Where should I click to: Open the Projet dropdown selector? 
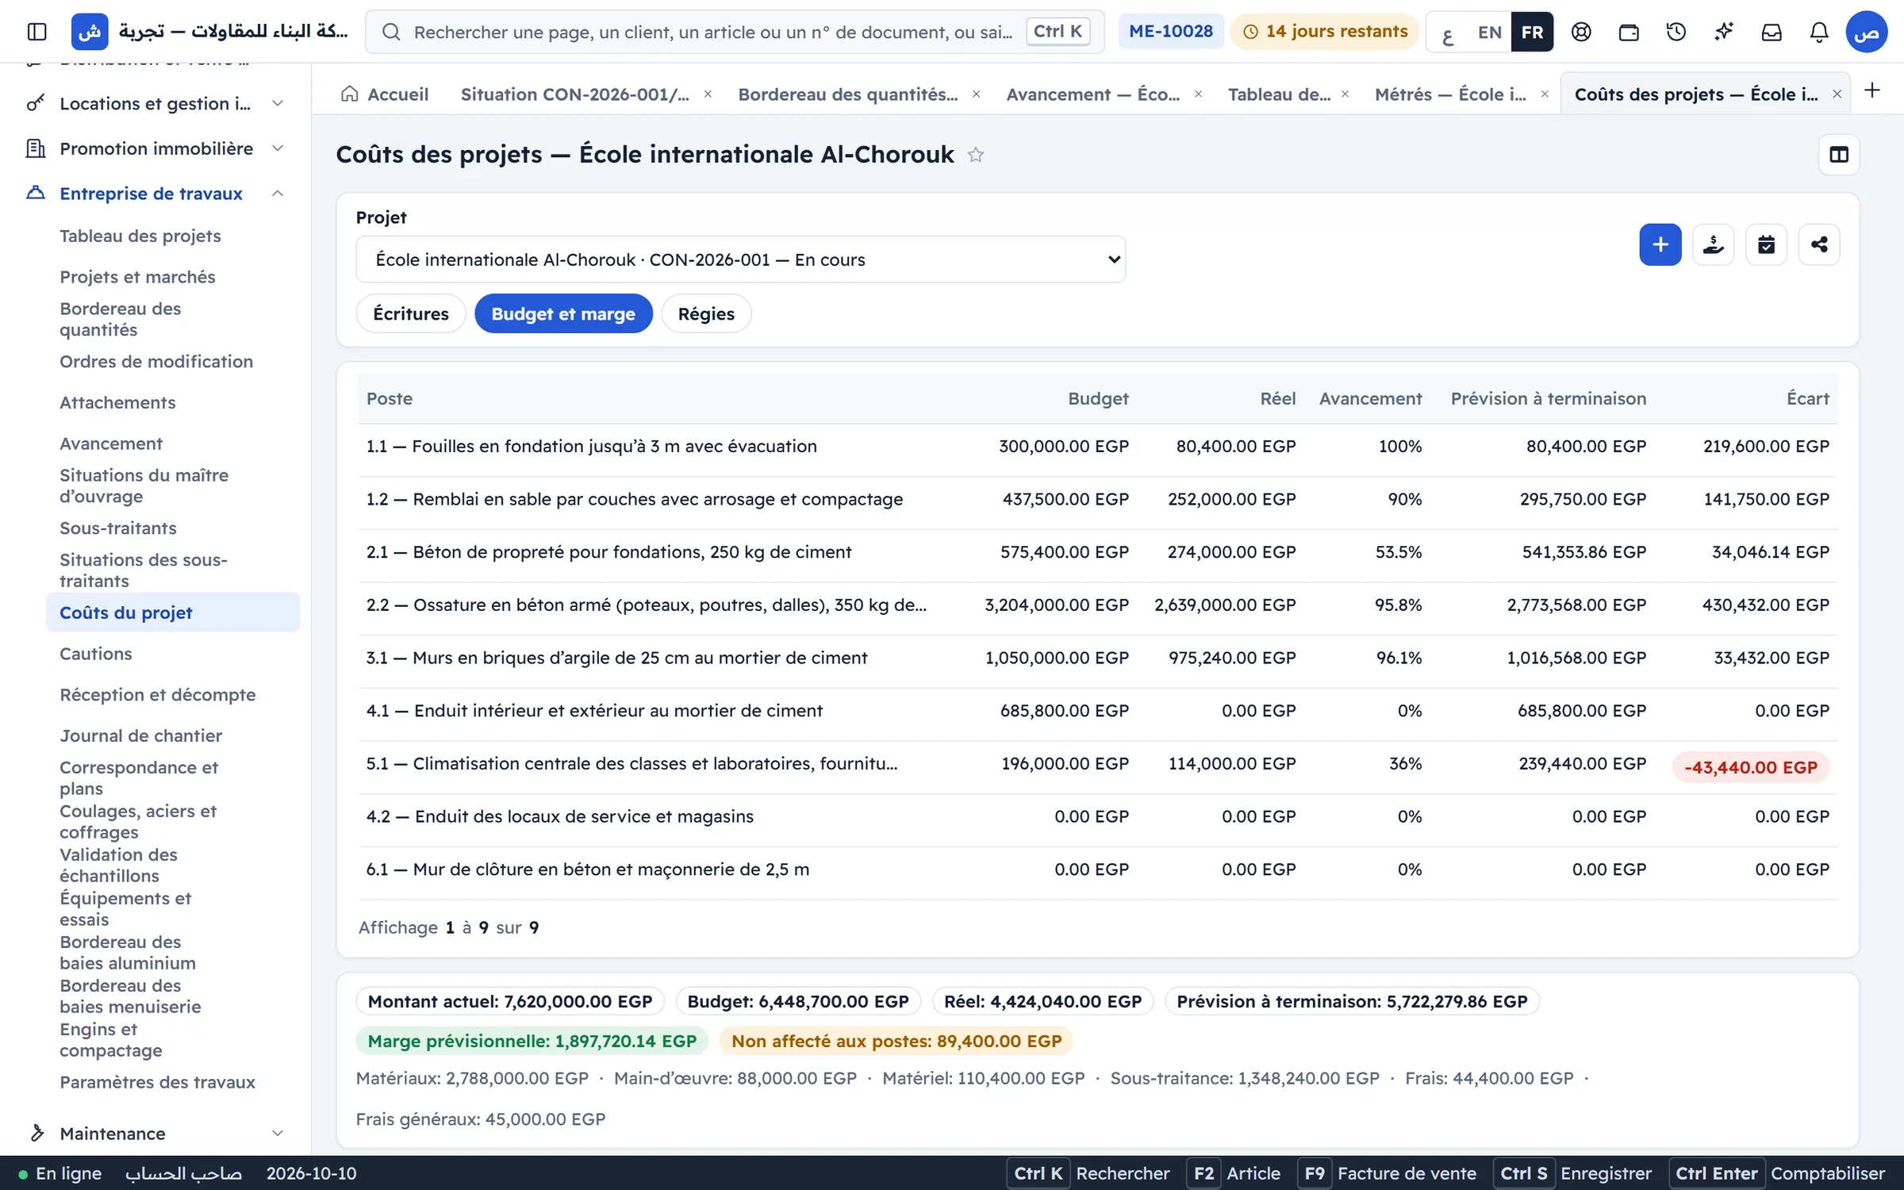[x=740, y=259]
